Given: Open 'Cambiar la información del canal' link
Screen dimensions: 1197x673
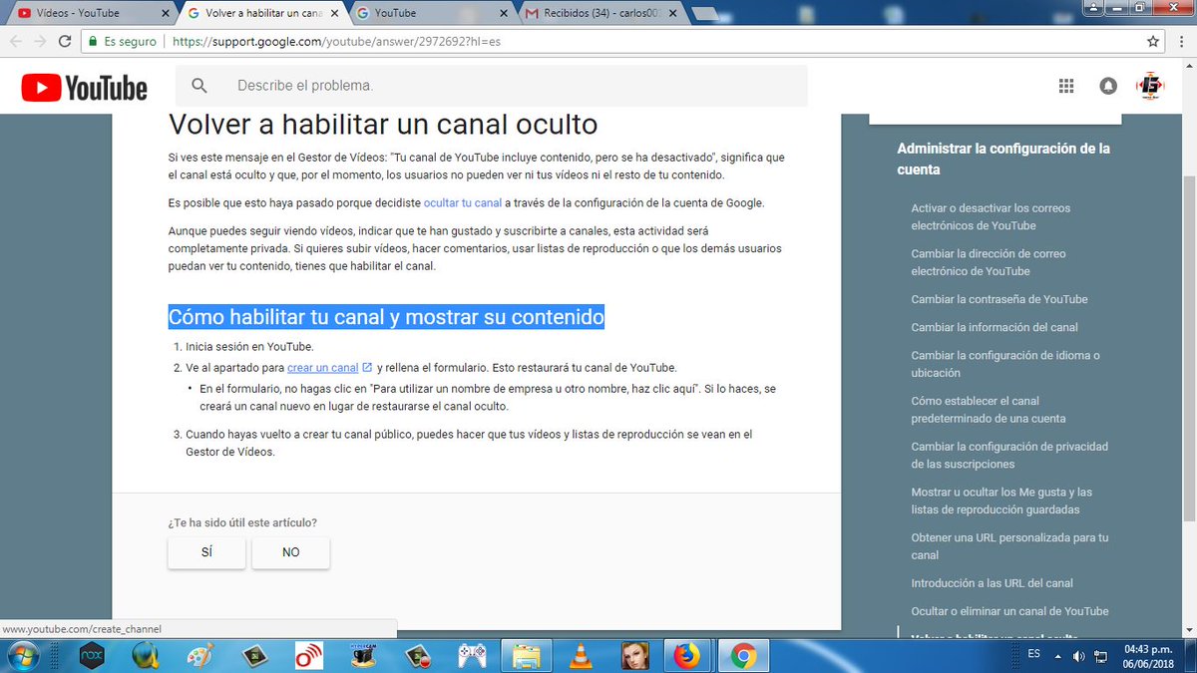Looking at the screenshot, I should pos(995,327).
